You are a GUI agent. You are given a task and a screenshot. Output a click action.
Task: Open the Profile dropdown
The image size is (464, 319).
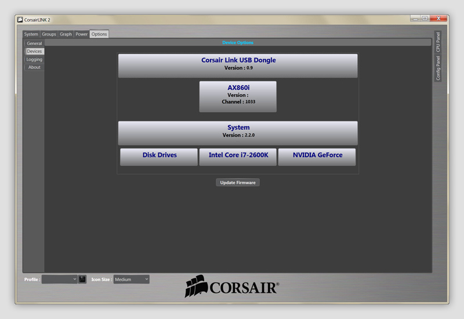(x=60, y=280)
